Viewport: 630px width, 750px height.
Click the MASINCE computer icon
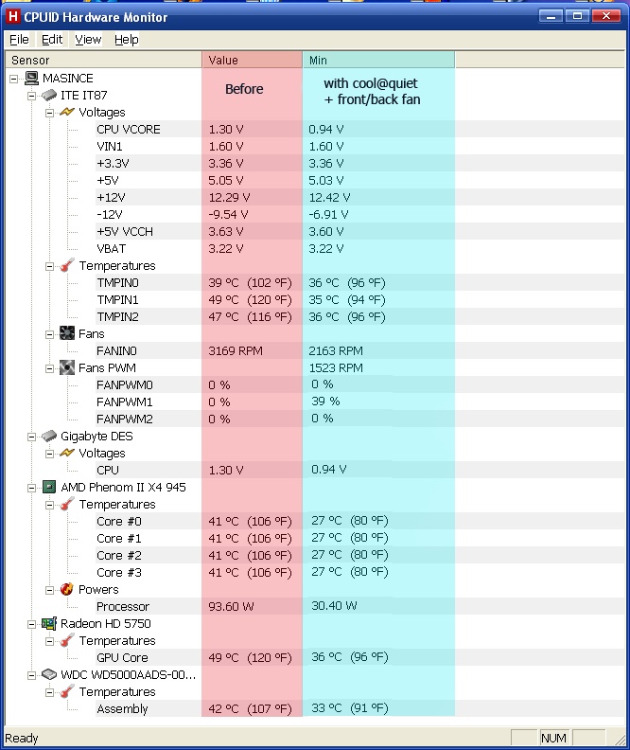[31, 78]
